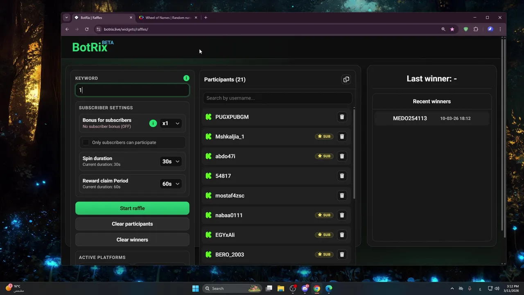This screenshot has width=524, height=295.
Task: Click participant name EGYxAli
Action: 225,235
